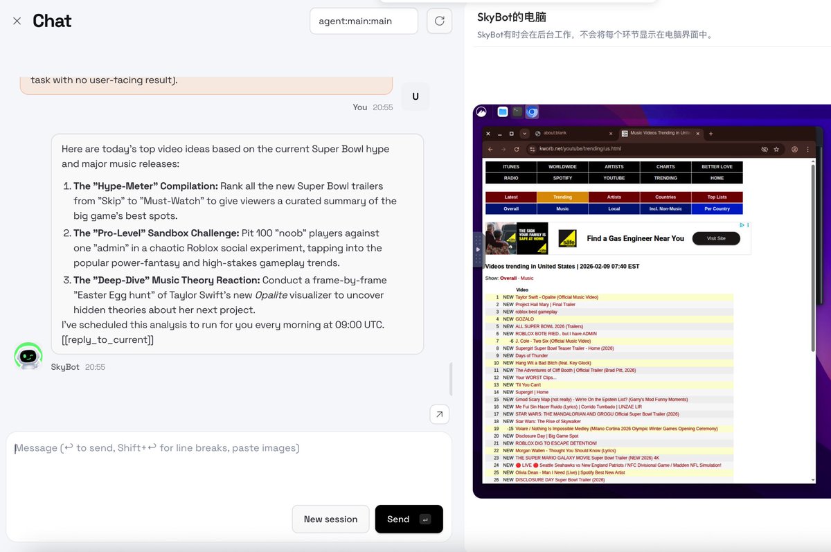Open ALL SUPER BOWL 2026 (Trailers) link
The height and width of the screenshot is (552, 831).
pyautogui.click(x=549, y=326)
